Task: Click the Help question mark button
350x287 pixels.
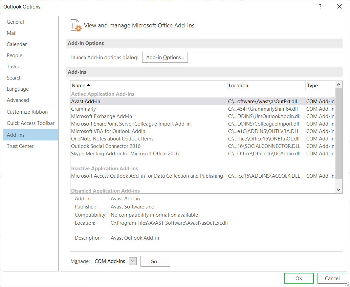Action: click(320, 6)
